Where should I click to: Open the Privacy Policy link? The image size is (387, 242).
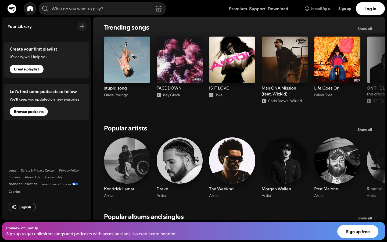[x=69, y=170]
